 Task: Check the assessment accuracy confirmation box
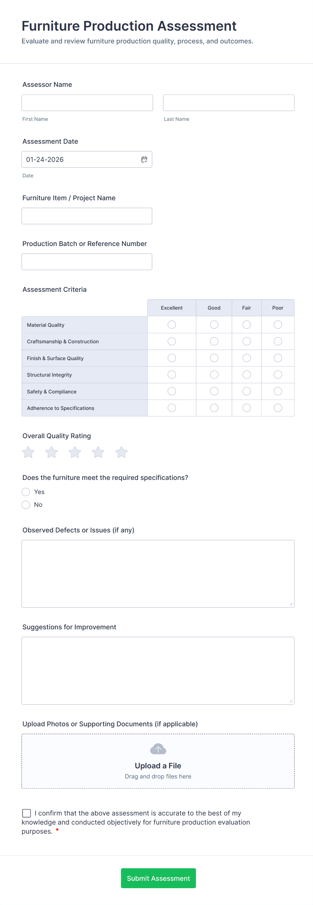(26, 813)
